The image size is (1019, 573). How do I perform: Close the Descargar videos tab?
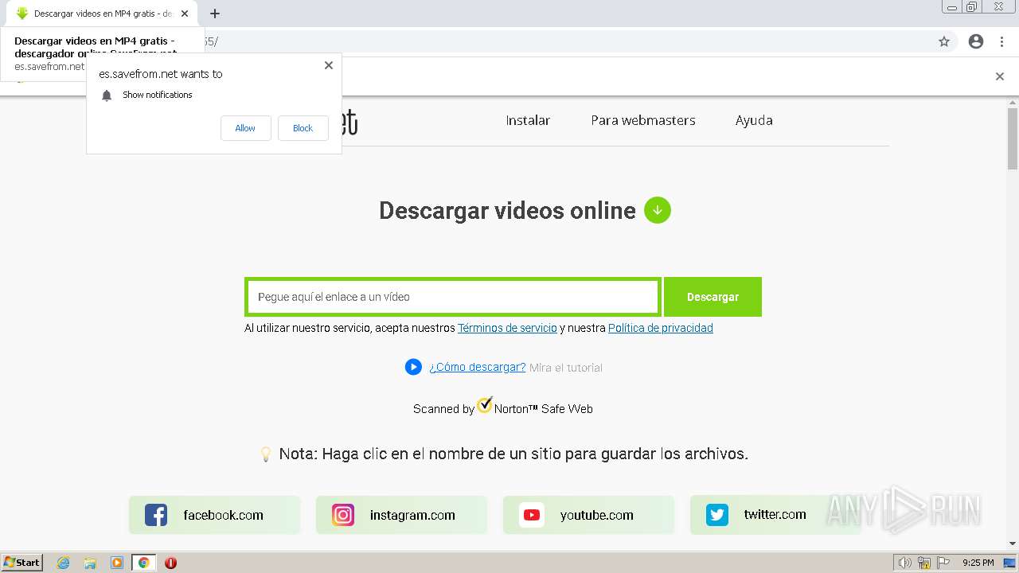(185, 14)
